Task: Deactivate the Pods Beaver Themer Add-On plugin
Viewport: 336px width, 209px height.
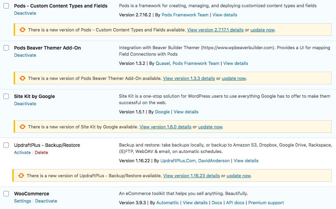Action: click(25, 55)
